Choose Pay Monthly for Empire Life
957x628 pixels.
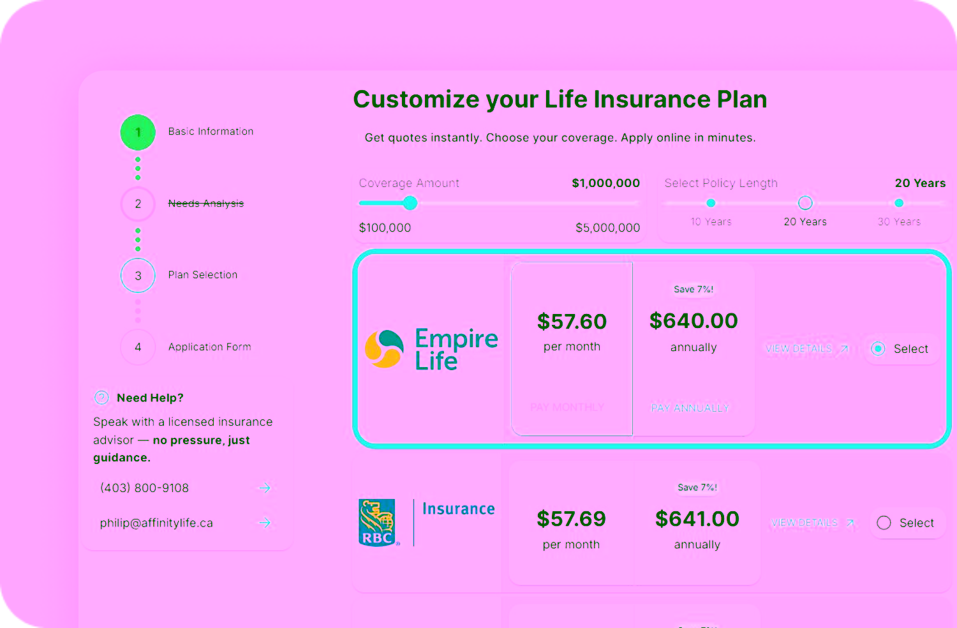click(x=567, y=407)
